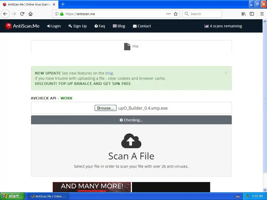This screenshot has width=267, height=200.
Task: Open the Sign Up page
Action: tap(78, 26)
